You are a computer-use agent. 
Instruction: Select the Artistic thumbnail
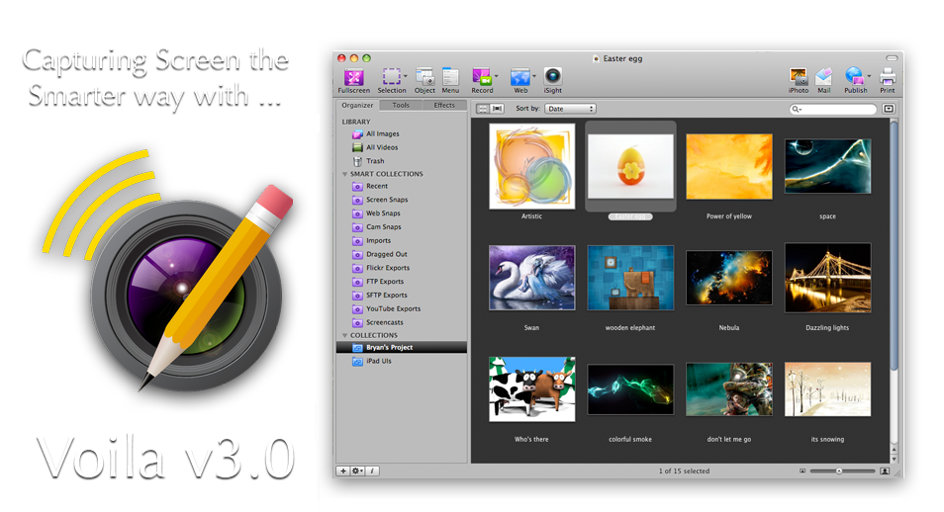pyautogui.click(x=531, y=166)
